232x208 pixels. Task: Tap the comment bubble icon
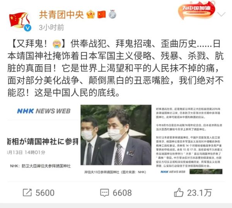(x=105, y=193)
